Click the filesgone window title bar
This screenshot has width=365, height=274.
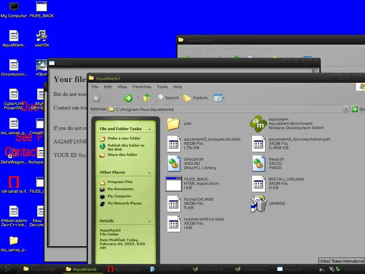coord(163,63)
